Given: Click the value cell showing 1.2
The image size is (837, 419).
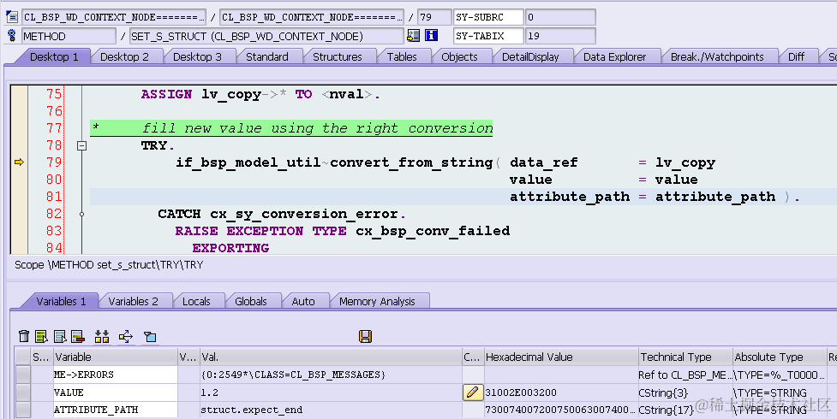Looking at the screenshot, I should click(331, 392).
